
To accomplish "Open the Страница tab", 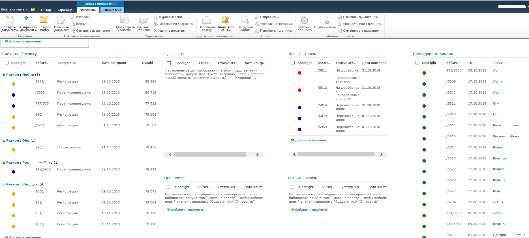I will pyautogui.click(x=65, y=10).
